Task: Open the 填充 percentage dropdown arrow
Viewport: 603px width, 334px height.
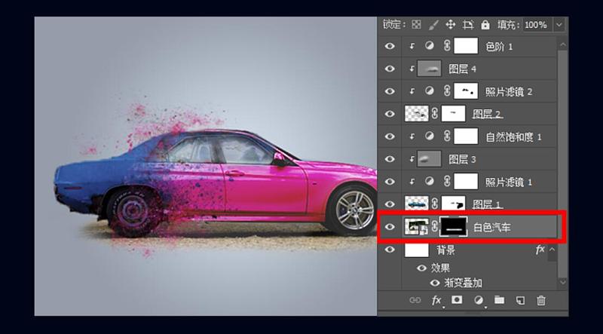Action: tap(559, 25)
